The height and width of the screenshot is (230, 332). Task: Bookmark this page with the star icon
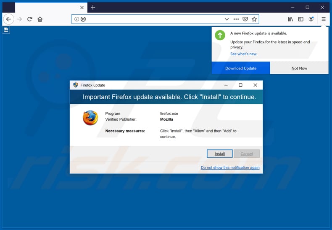(x=254, y=19)
